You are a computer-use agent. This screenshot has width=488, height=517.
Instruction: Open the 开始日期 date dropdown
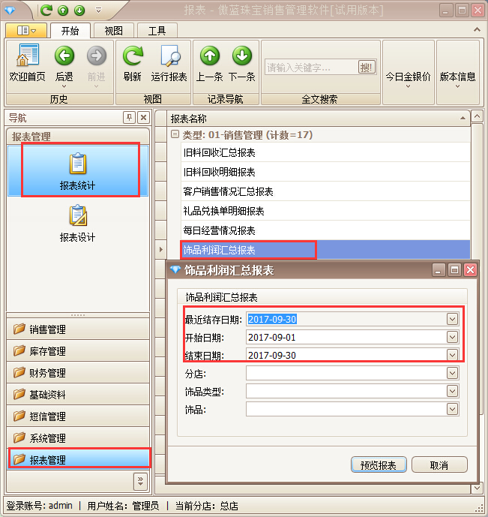point(452,338)
